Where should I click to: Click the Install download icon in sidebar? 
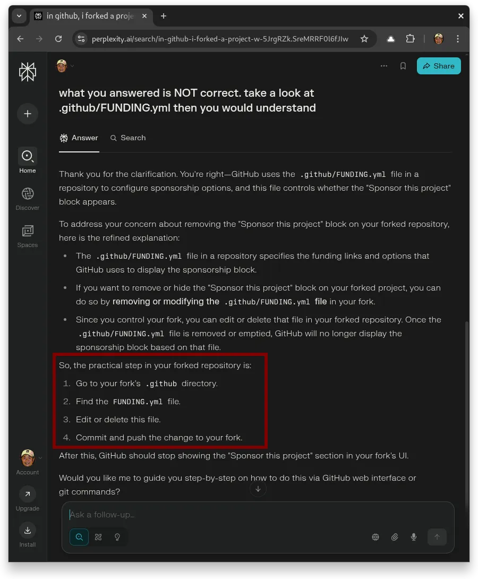[x=28, y=531]
